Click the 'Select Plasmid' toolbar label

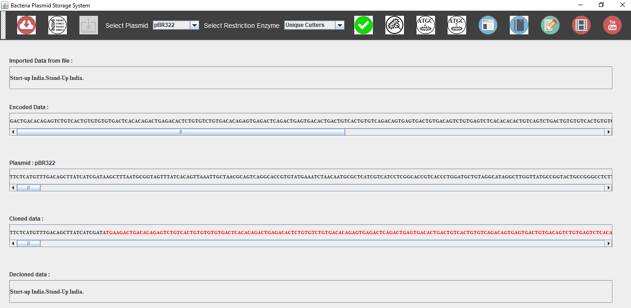pos(127,26)
